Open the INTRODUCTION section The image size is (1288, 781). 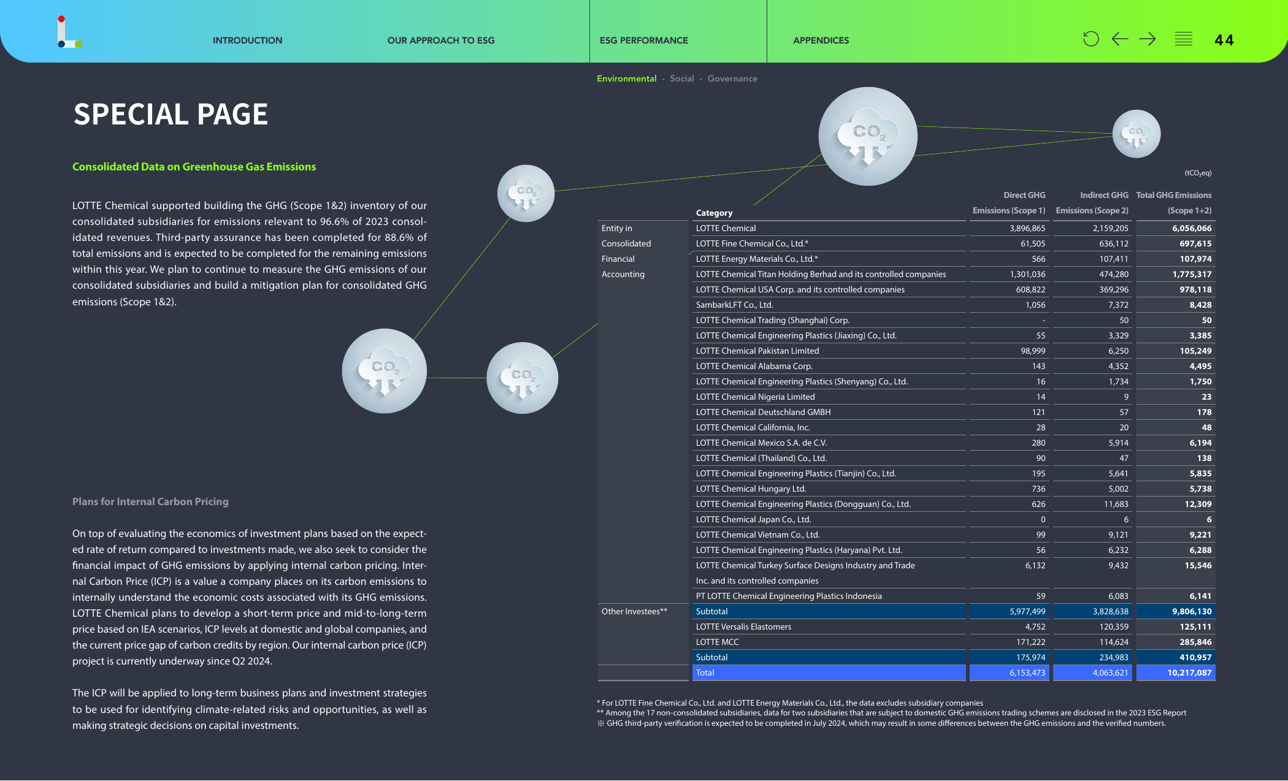point(248,40)
